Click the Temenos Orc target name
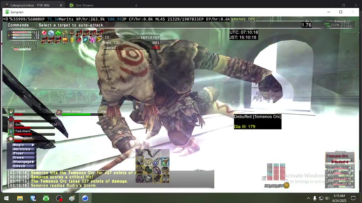This screenshot has width=362, height=203. click(x=337, y=156)
